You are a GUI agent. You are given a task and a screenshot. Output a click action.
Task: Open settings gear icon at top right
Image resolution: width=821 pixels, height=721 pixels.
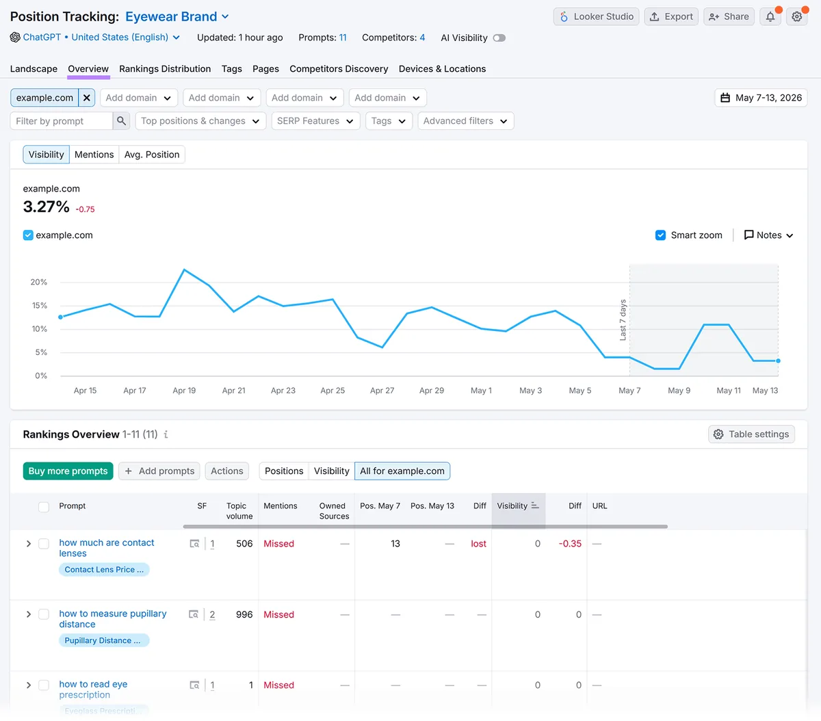tap(797, 16)
